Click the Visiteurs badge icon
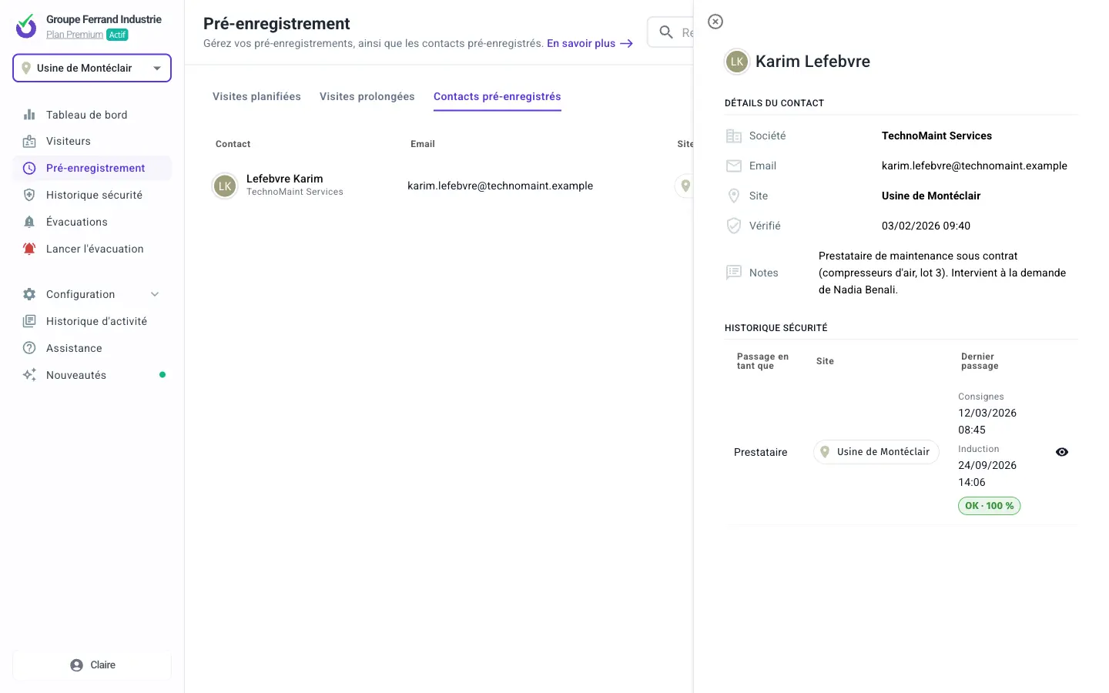The height and width of the screenshot is (693, 1109). (29, 142)
